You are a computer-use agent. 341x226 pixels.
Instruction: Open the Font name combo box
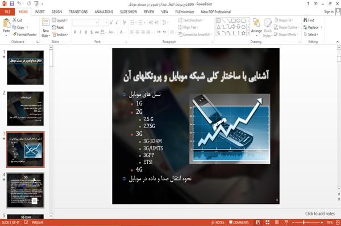[x=85, y=23]
